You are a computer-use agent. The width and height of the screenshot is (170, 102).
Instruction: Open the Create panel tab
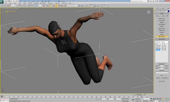(155, 9)
